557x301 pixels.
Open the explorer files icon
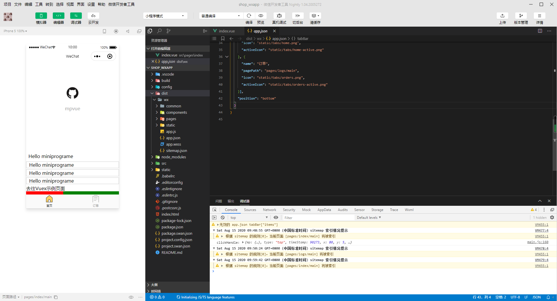(x=150, y=31)
